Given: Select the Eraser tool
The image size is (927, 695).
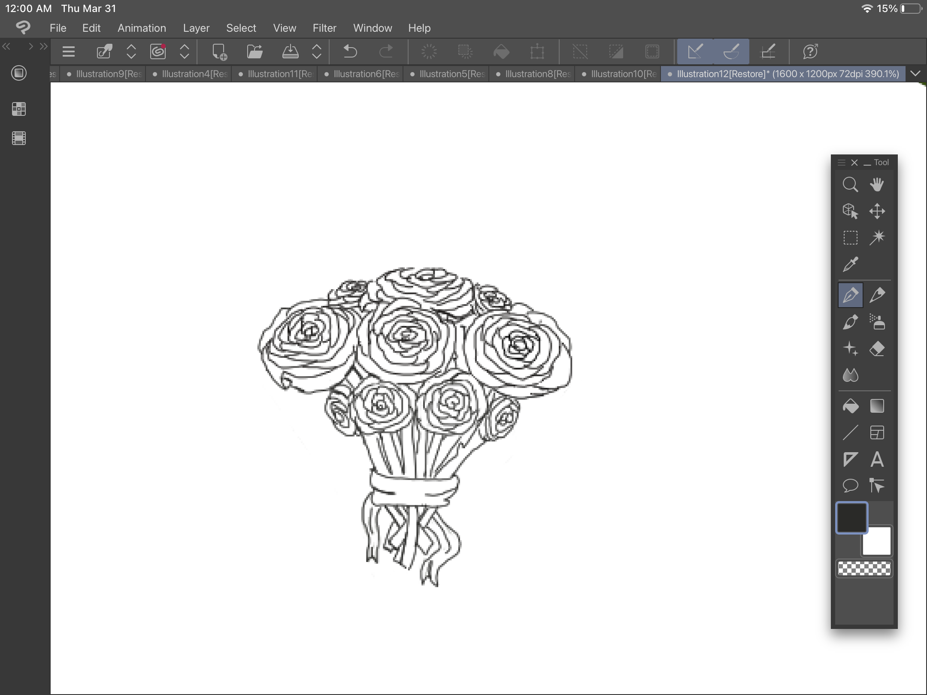Looking at the screenshot, I should pyautogui.click(x=877, y=349).
